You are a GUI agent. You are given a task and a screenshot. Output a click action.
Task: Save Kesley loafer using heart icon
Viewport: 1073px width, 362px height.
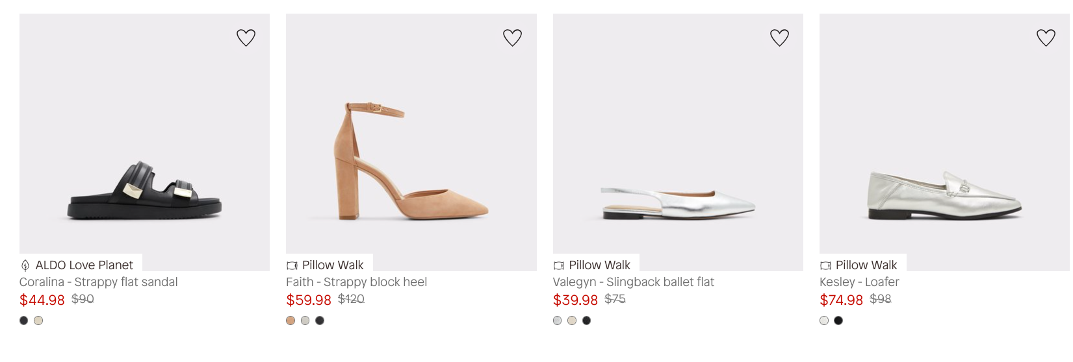1046,38
